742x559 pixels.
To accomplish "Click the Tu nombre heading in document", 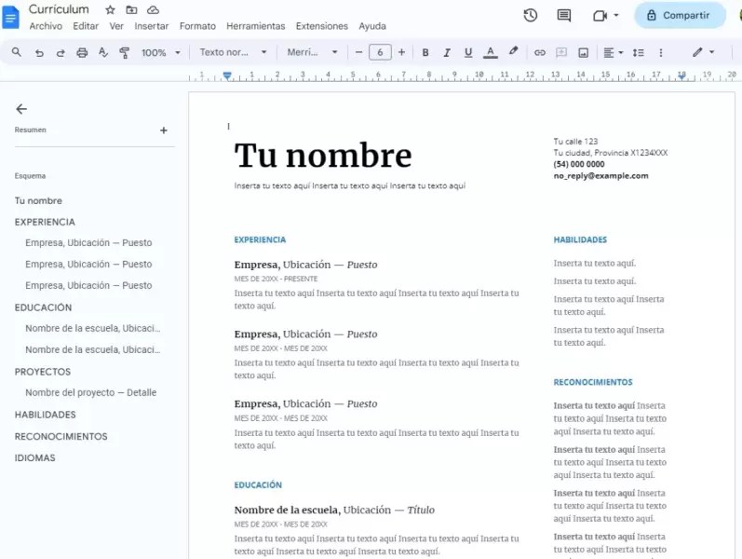I will (323, 156).
